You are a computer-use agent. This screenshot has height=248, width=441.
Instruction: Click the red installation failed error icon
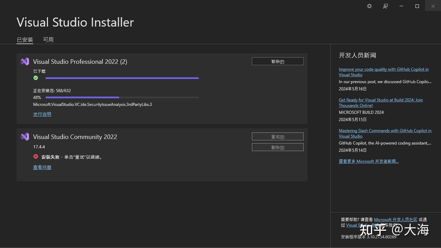point(36,157)
